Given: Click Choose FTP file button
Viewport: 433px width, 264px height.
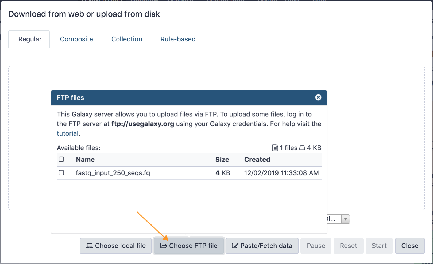Looking at the screenshot, I should point(189,246).
